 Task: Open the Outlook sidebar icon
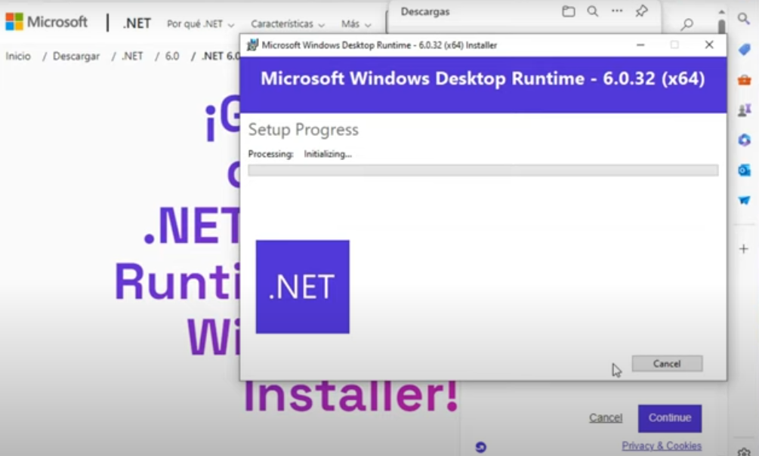click(744, 171)
